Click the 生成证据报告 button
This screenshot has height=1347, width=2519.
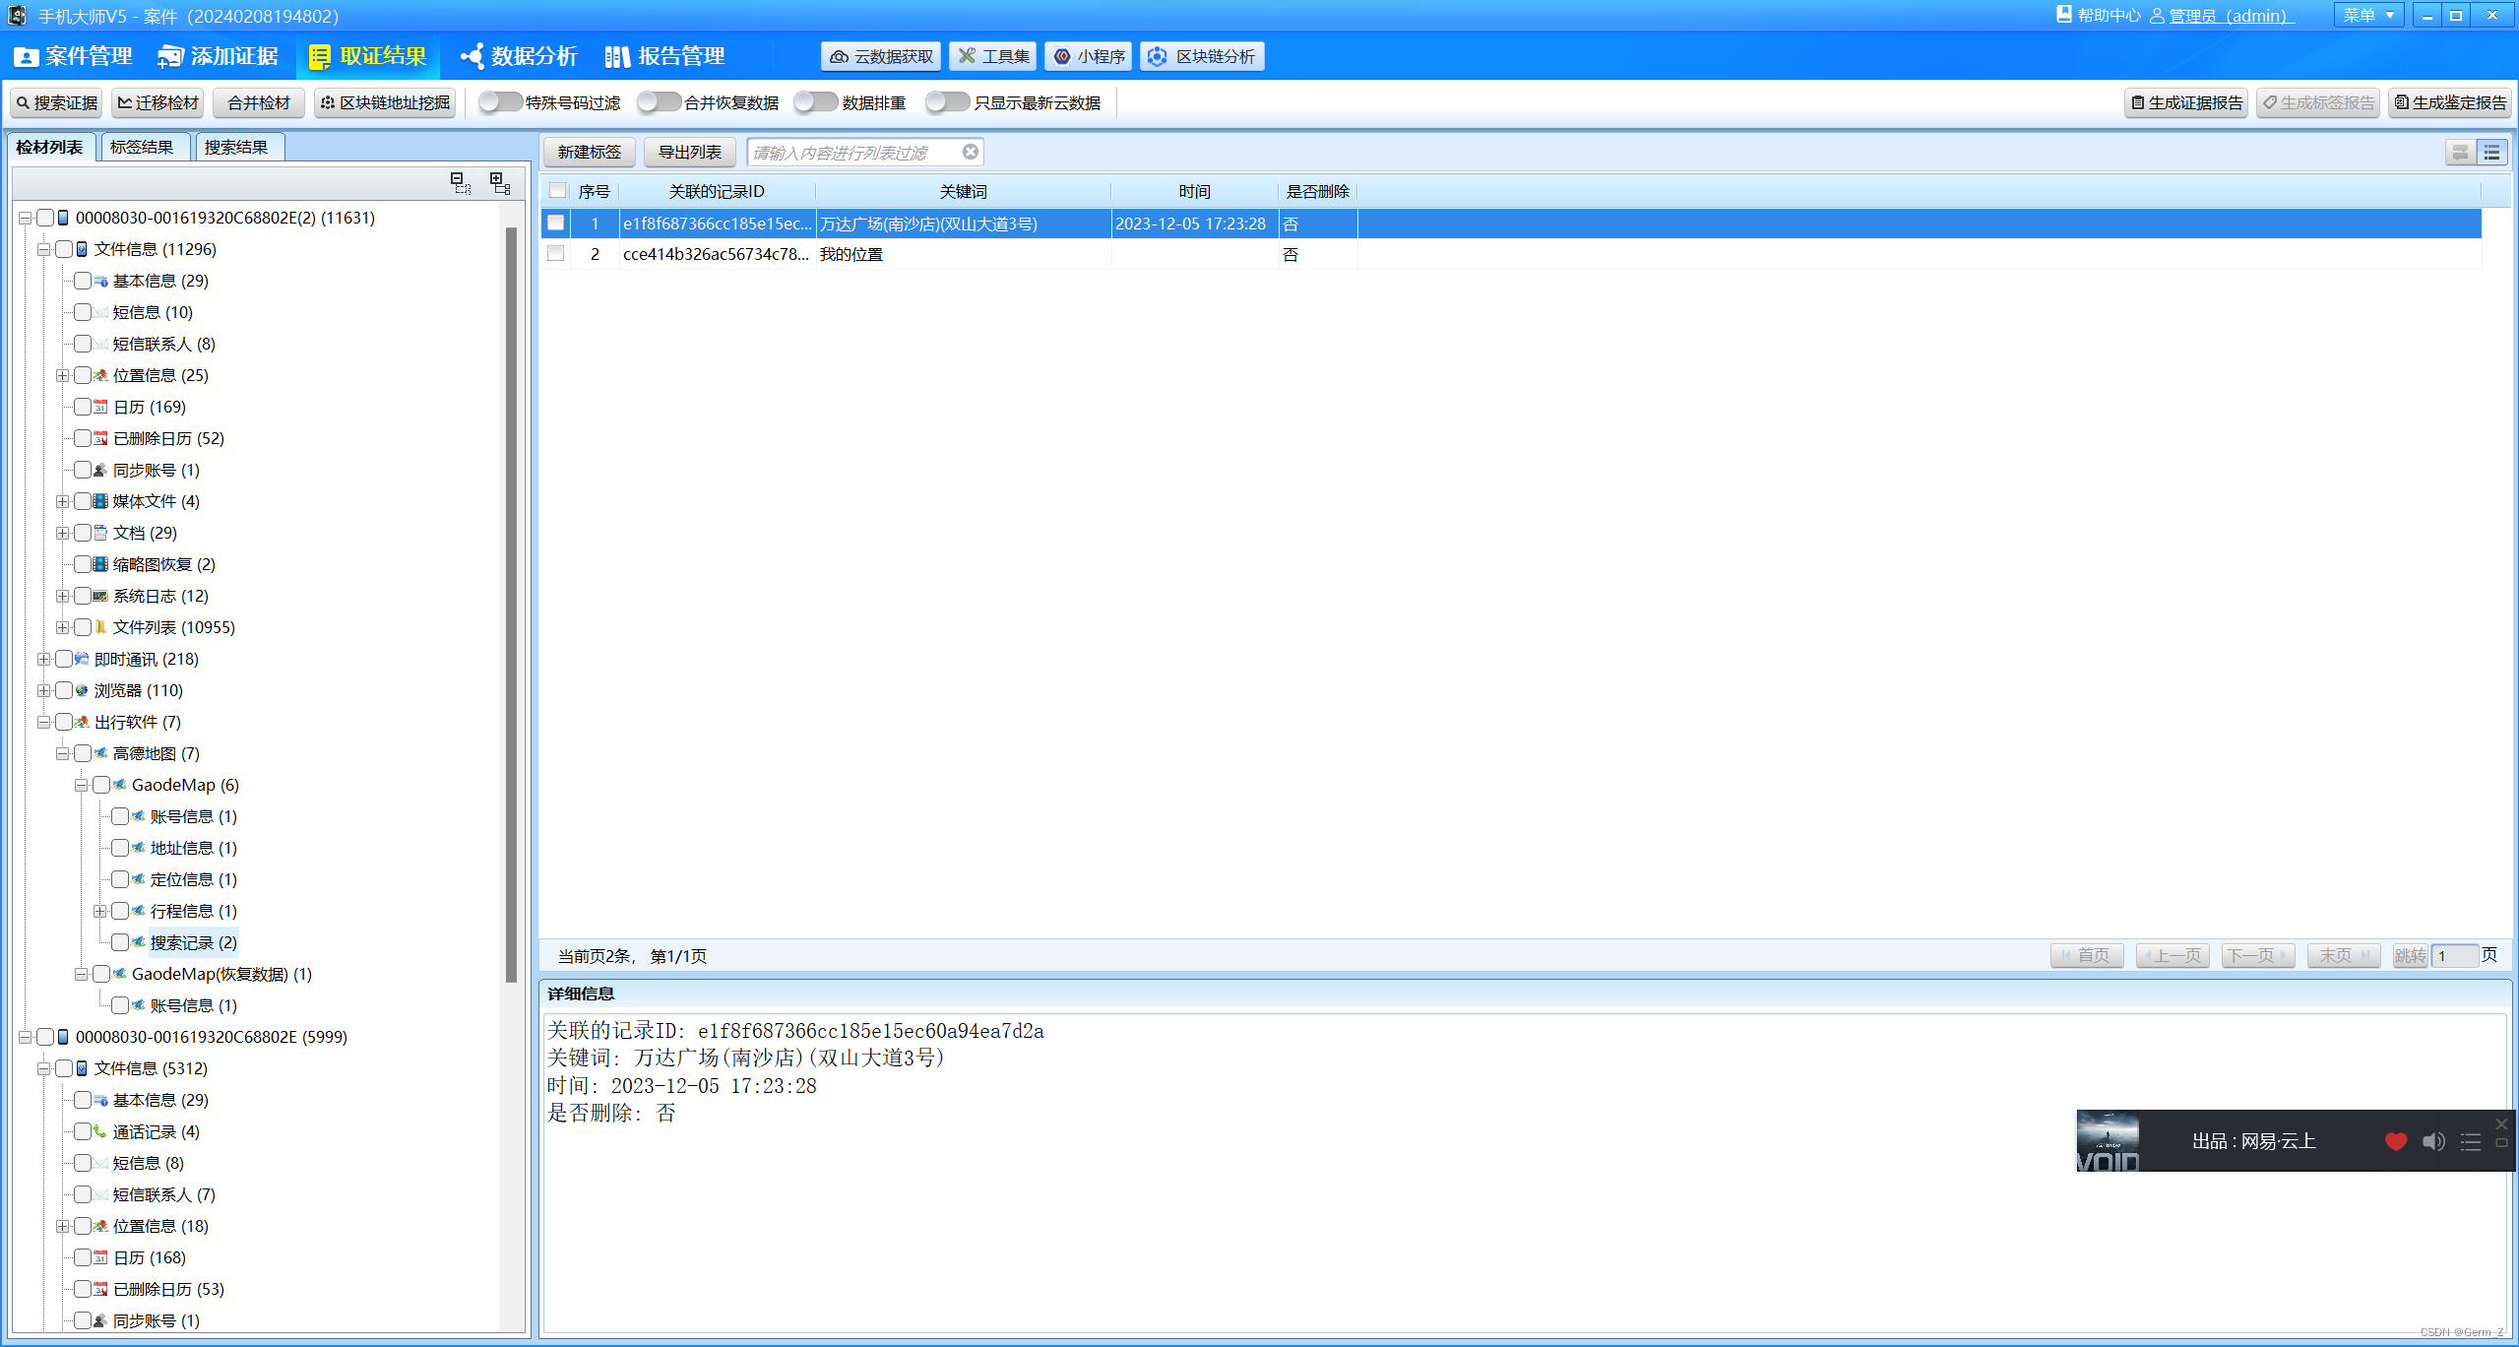click(x=2185, y=102)
